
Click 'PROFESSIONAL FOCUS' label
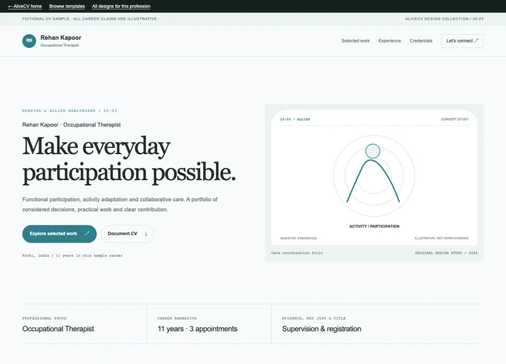[x=44, y=318]
